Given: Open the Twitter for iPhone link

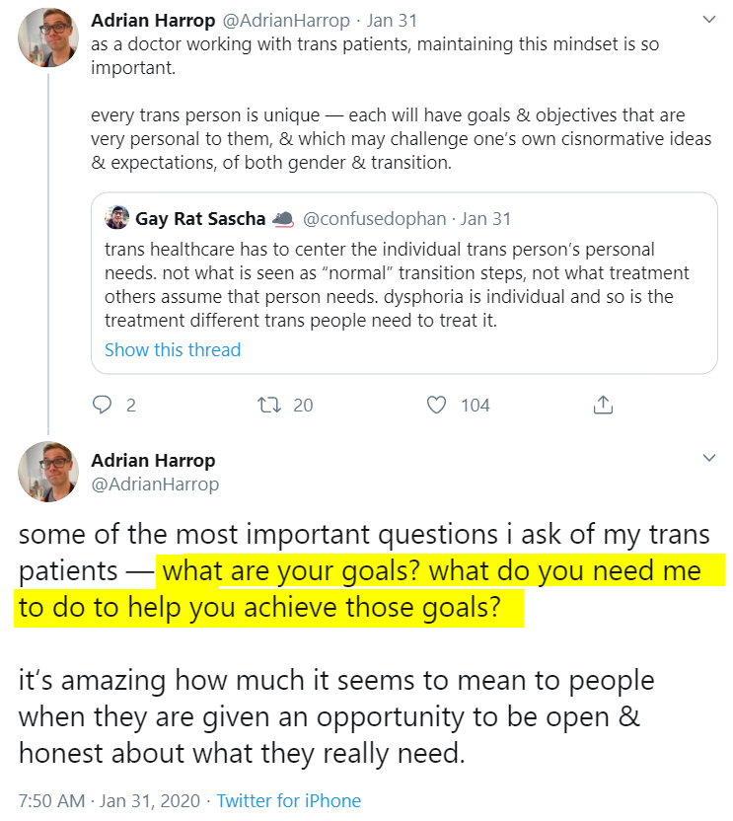Looking at the screenshot, I should click(x=289, y=801).
